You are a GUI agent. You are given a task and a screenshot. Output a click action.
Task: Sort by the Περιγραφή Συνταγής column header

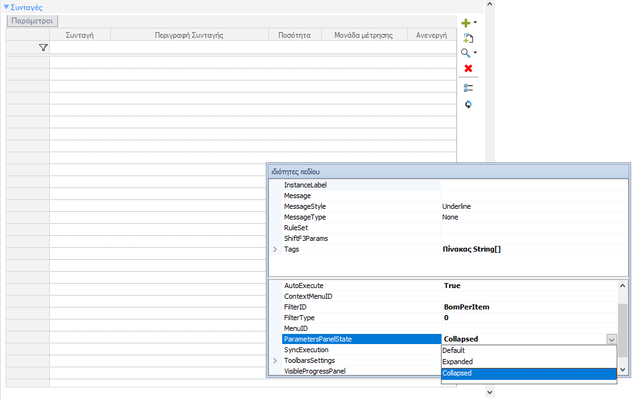tap(190, 35)
